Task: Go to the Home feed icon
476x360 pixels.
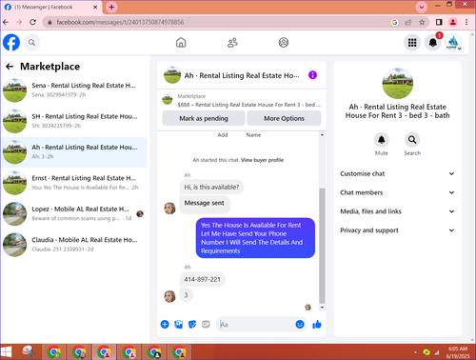Action: pos(181,43)
